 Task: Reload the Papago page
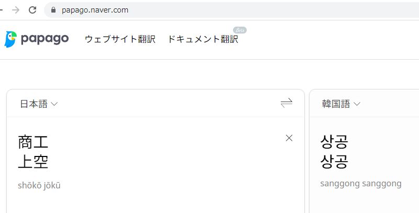pyautogui.click(x=32, y=10)
